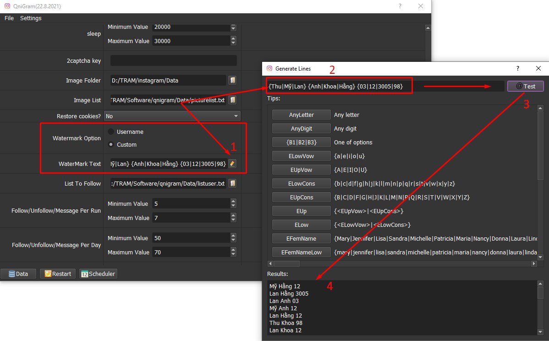The height and width of the screenshot is (341, 549).
Task: Select the Custom watermark option
Action: coord(111,144)
